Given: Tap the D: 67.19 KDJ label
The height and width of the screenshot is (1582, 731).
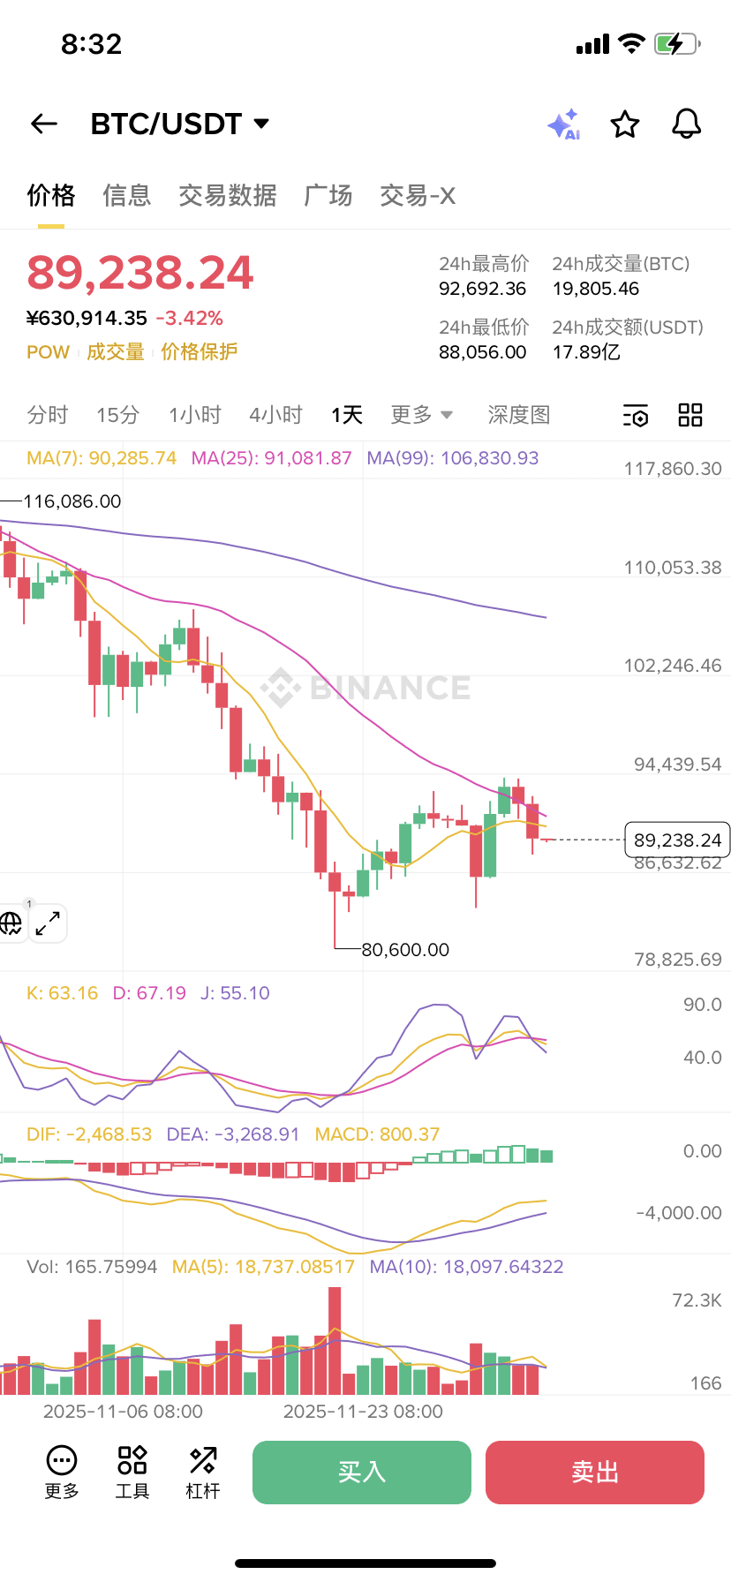Looking at the screenshot, I should [x=150, y=993].
